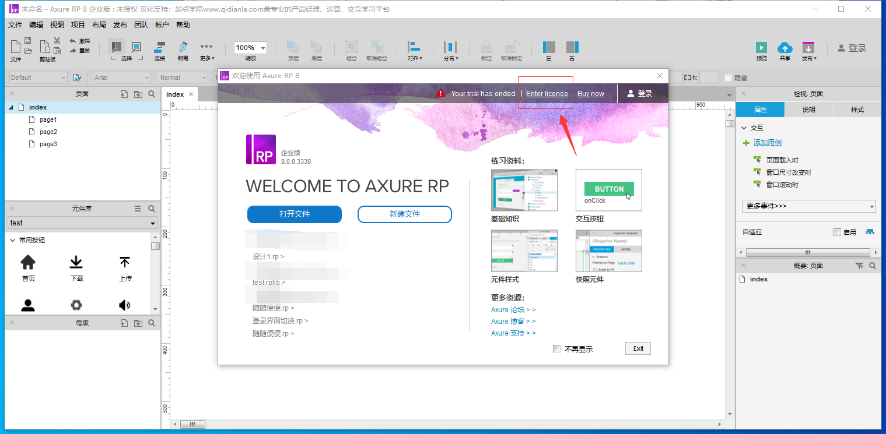Enable adaptive views 启用 checkbox

pyautogui.click(x=838, y=232)
